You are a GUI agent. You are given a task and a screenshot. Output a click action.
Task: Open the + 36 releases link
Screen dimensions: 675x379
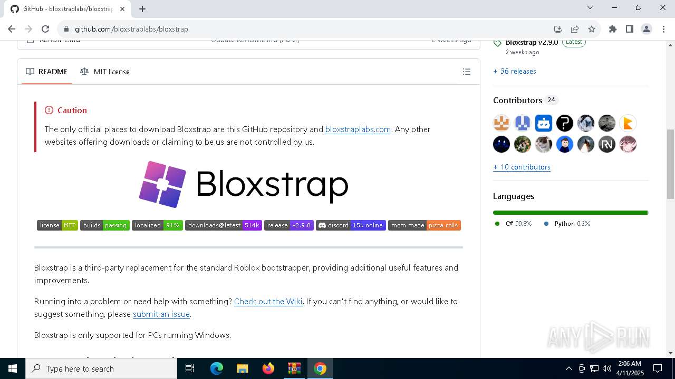(x=515, y=71)
